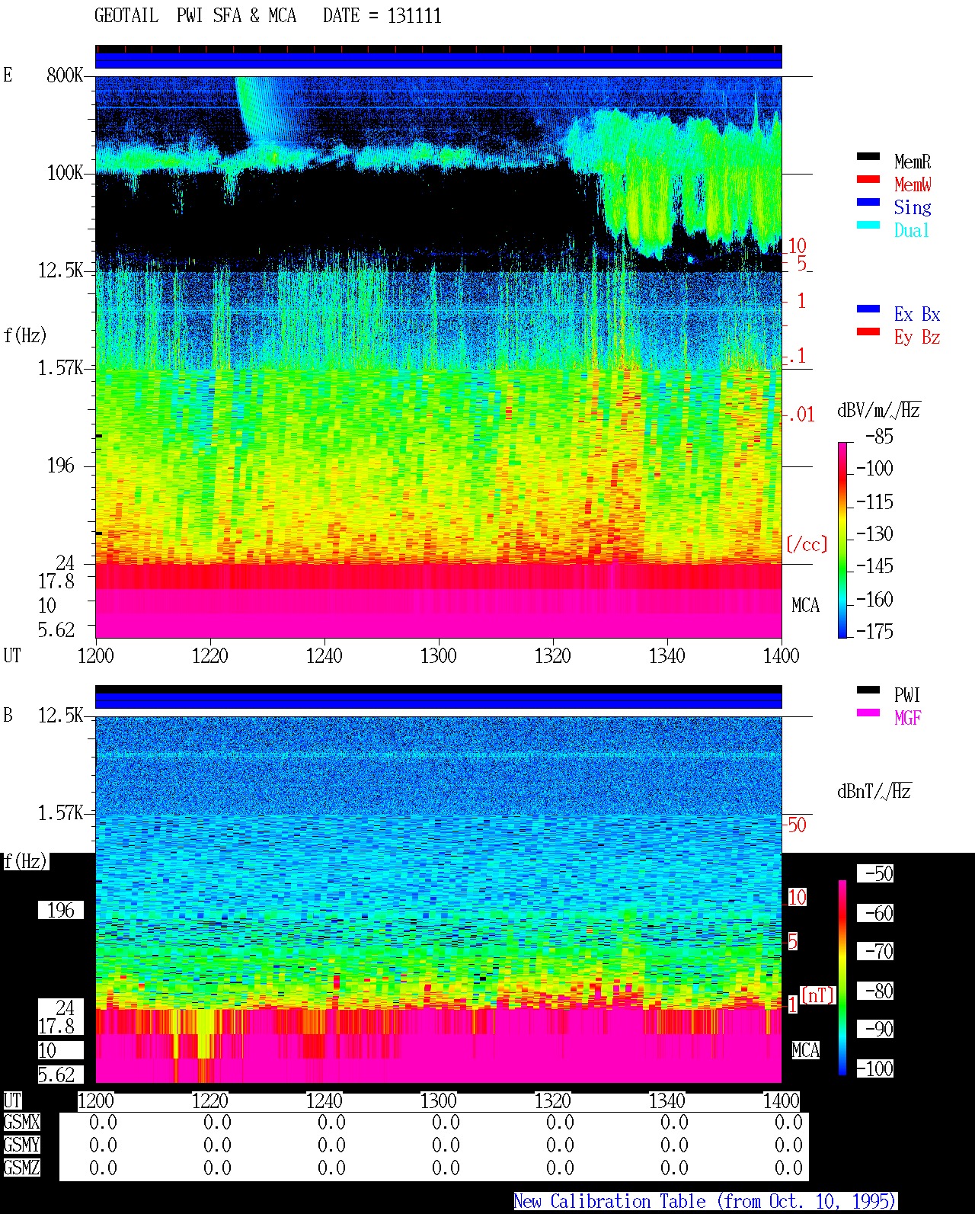
Task: Click the 'MemR' legend label
Action: pyautogui.click(x=913, y=162)
